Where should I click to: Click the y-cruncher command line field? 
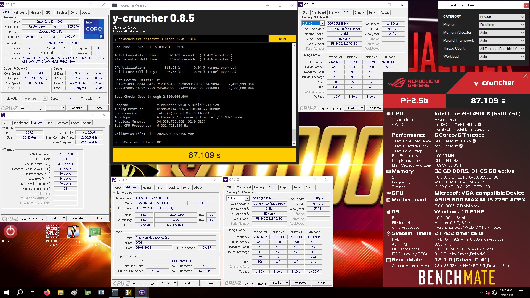coord(190,39)
